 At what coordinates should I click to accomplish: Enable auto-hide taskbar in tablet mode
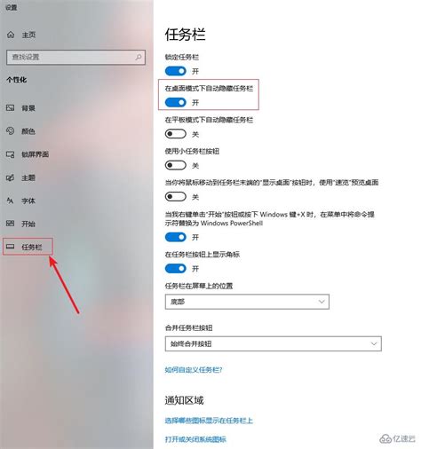click(176, 134)
